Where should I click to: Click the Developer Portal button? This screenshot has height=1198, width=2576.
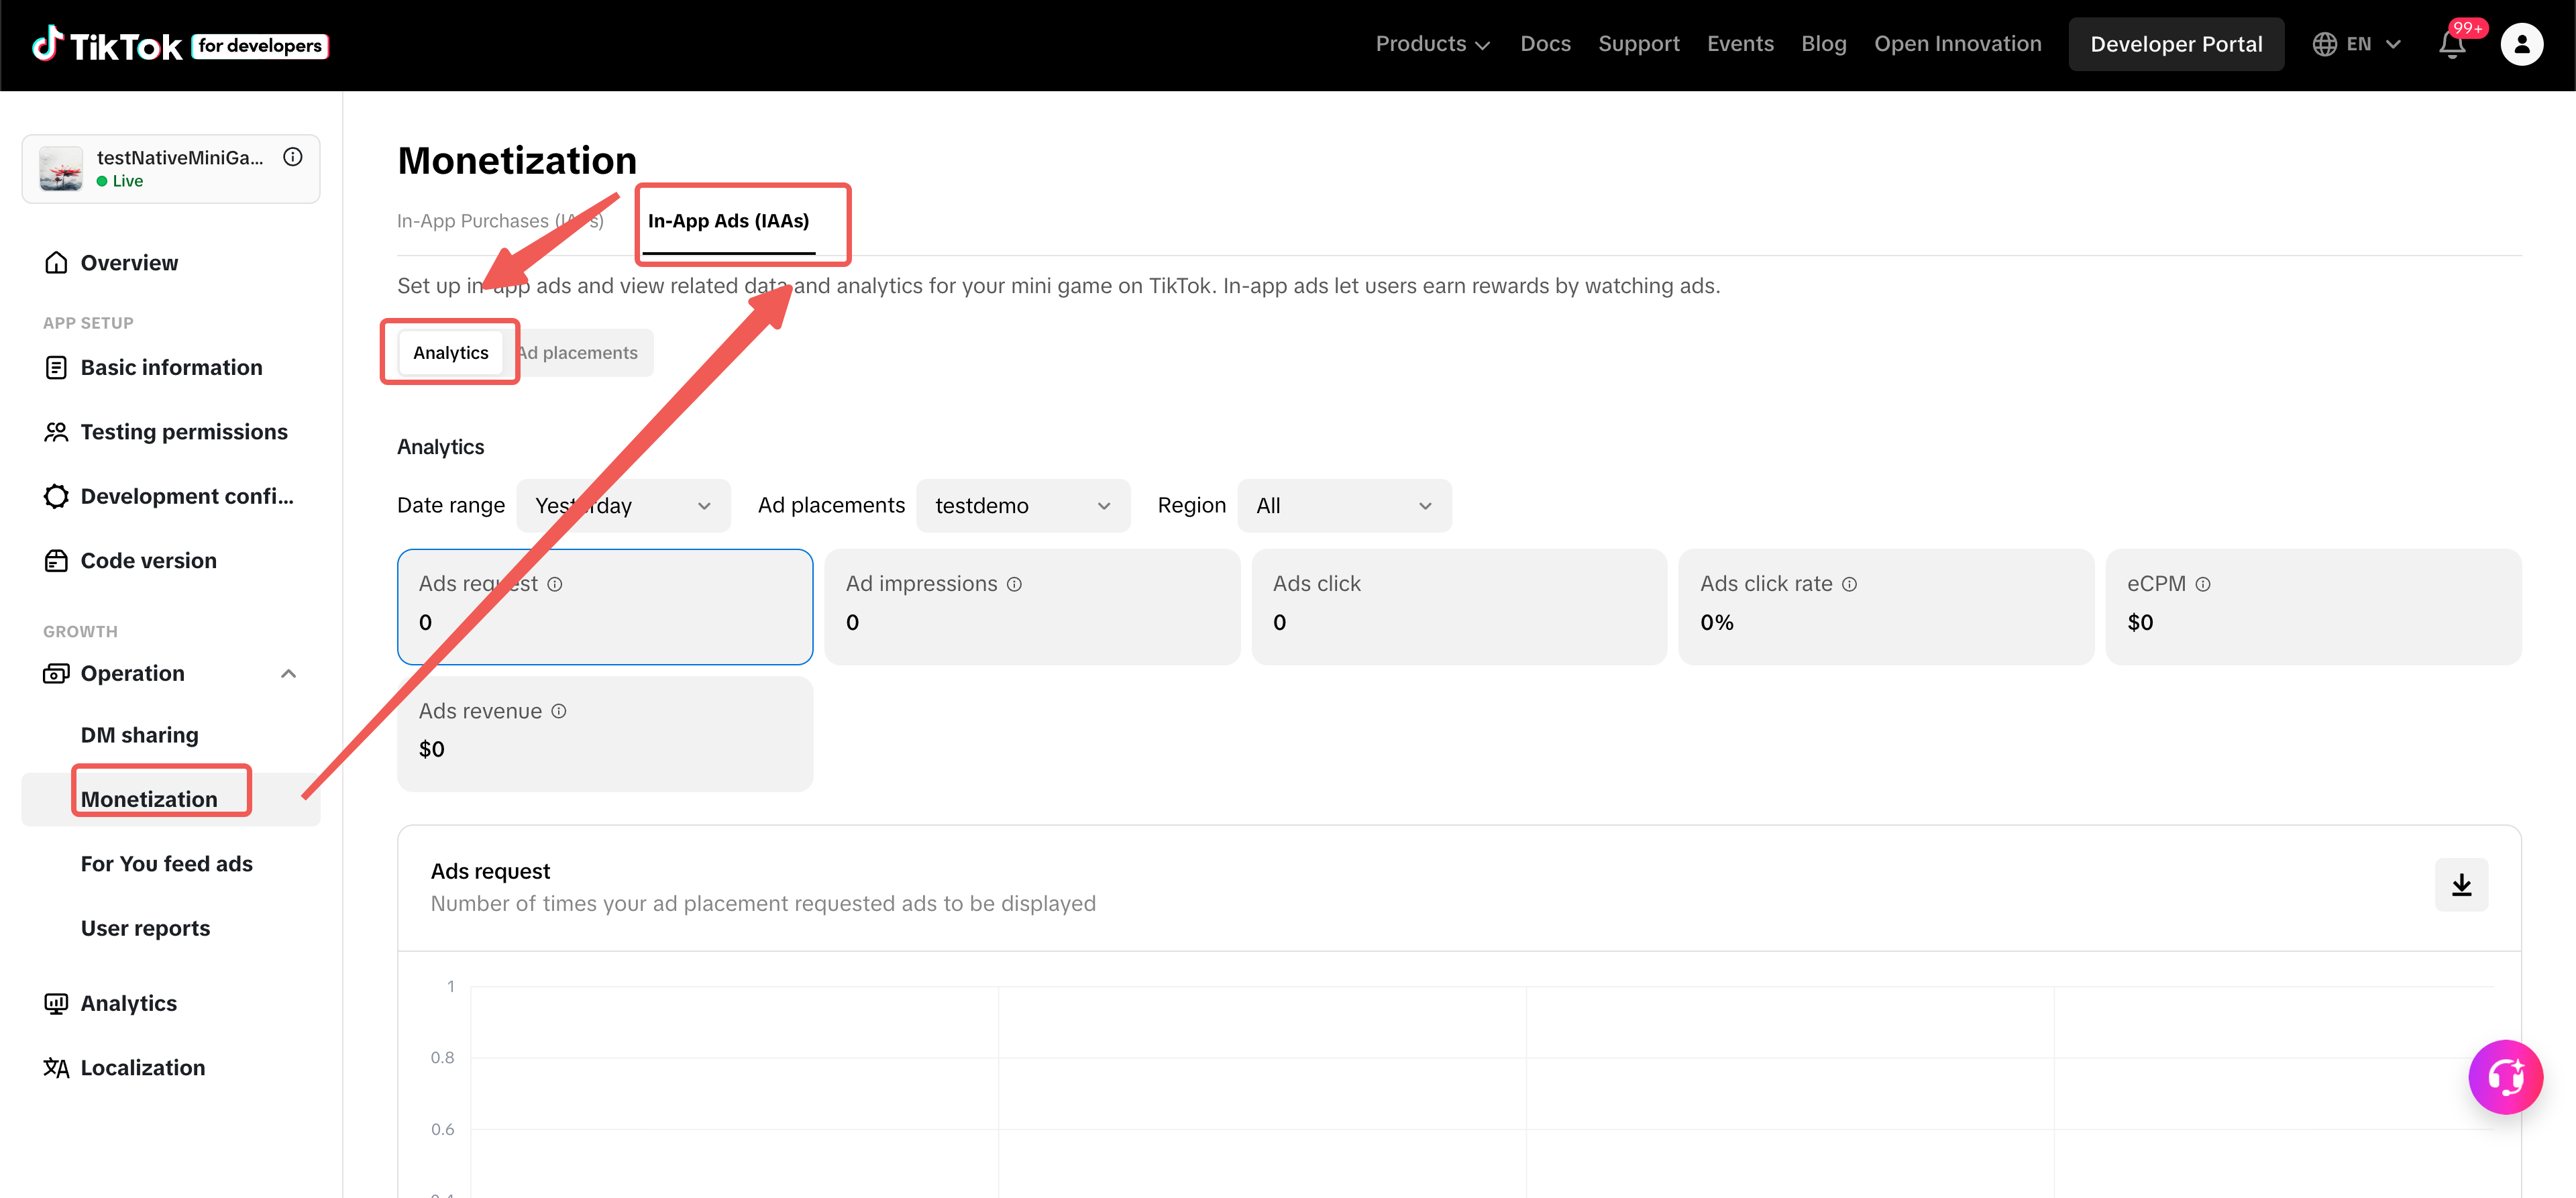[x=2176, y=45]
